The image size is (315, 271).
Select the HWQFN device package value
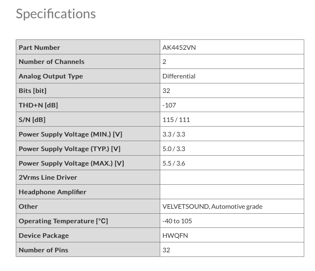pyautogui.click(x=175, y=235)
